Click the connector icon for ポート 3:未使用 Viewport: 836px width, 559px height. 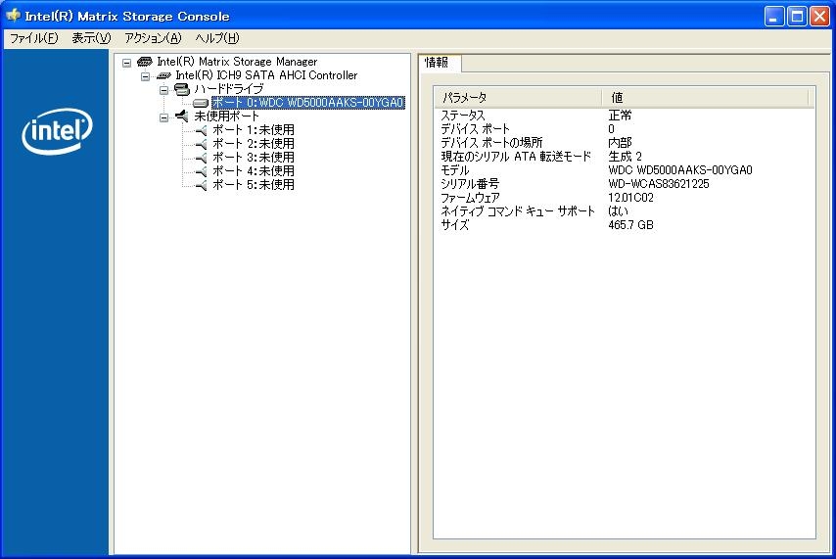[201, 158]
